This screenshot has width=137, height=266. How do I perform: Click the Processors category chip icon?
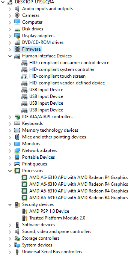(x=17, y=171)
